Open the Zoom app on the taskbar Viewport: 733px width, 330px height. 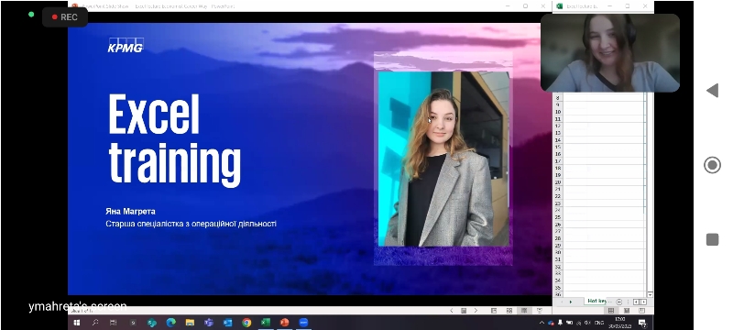303,323
